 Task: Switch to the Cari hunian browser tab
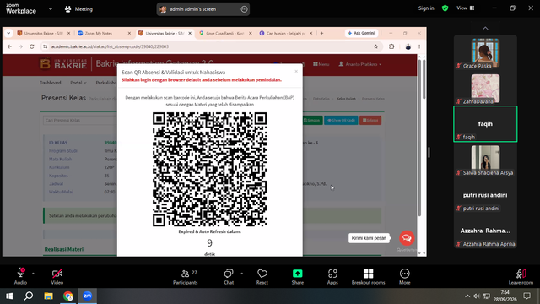tap(286, 34)
